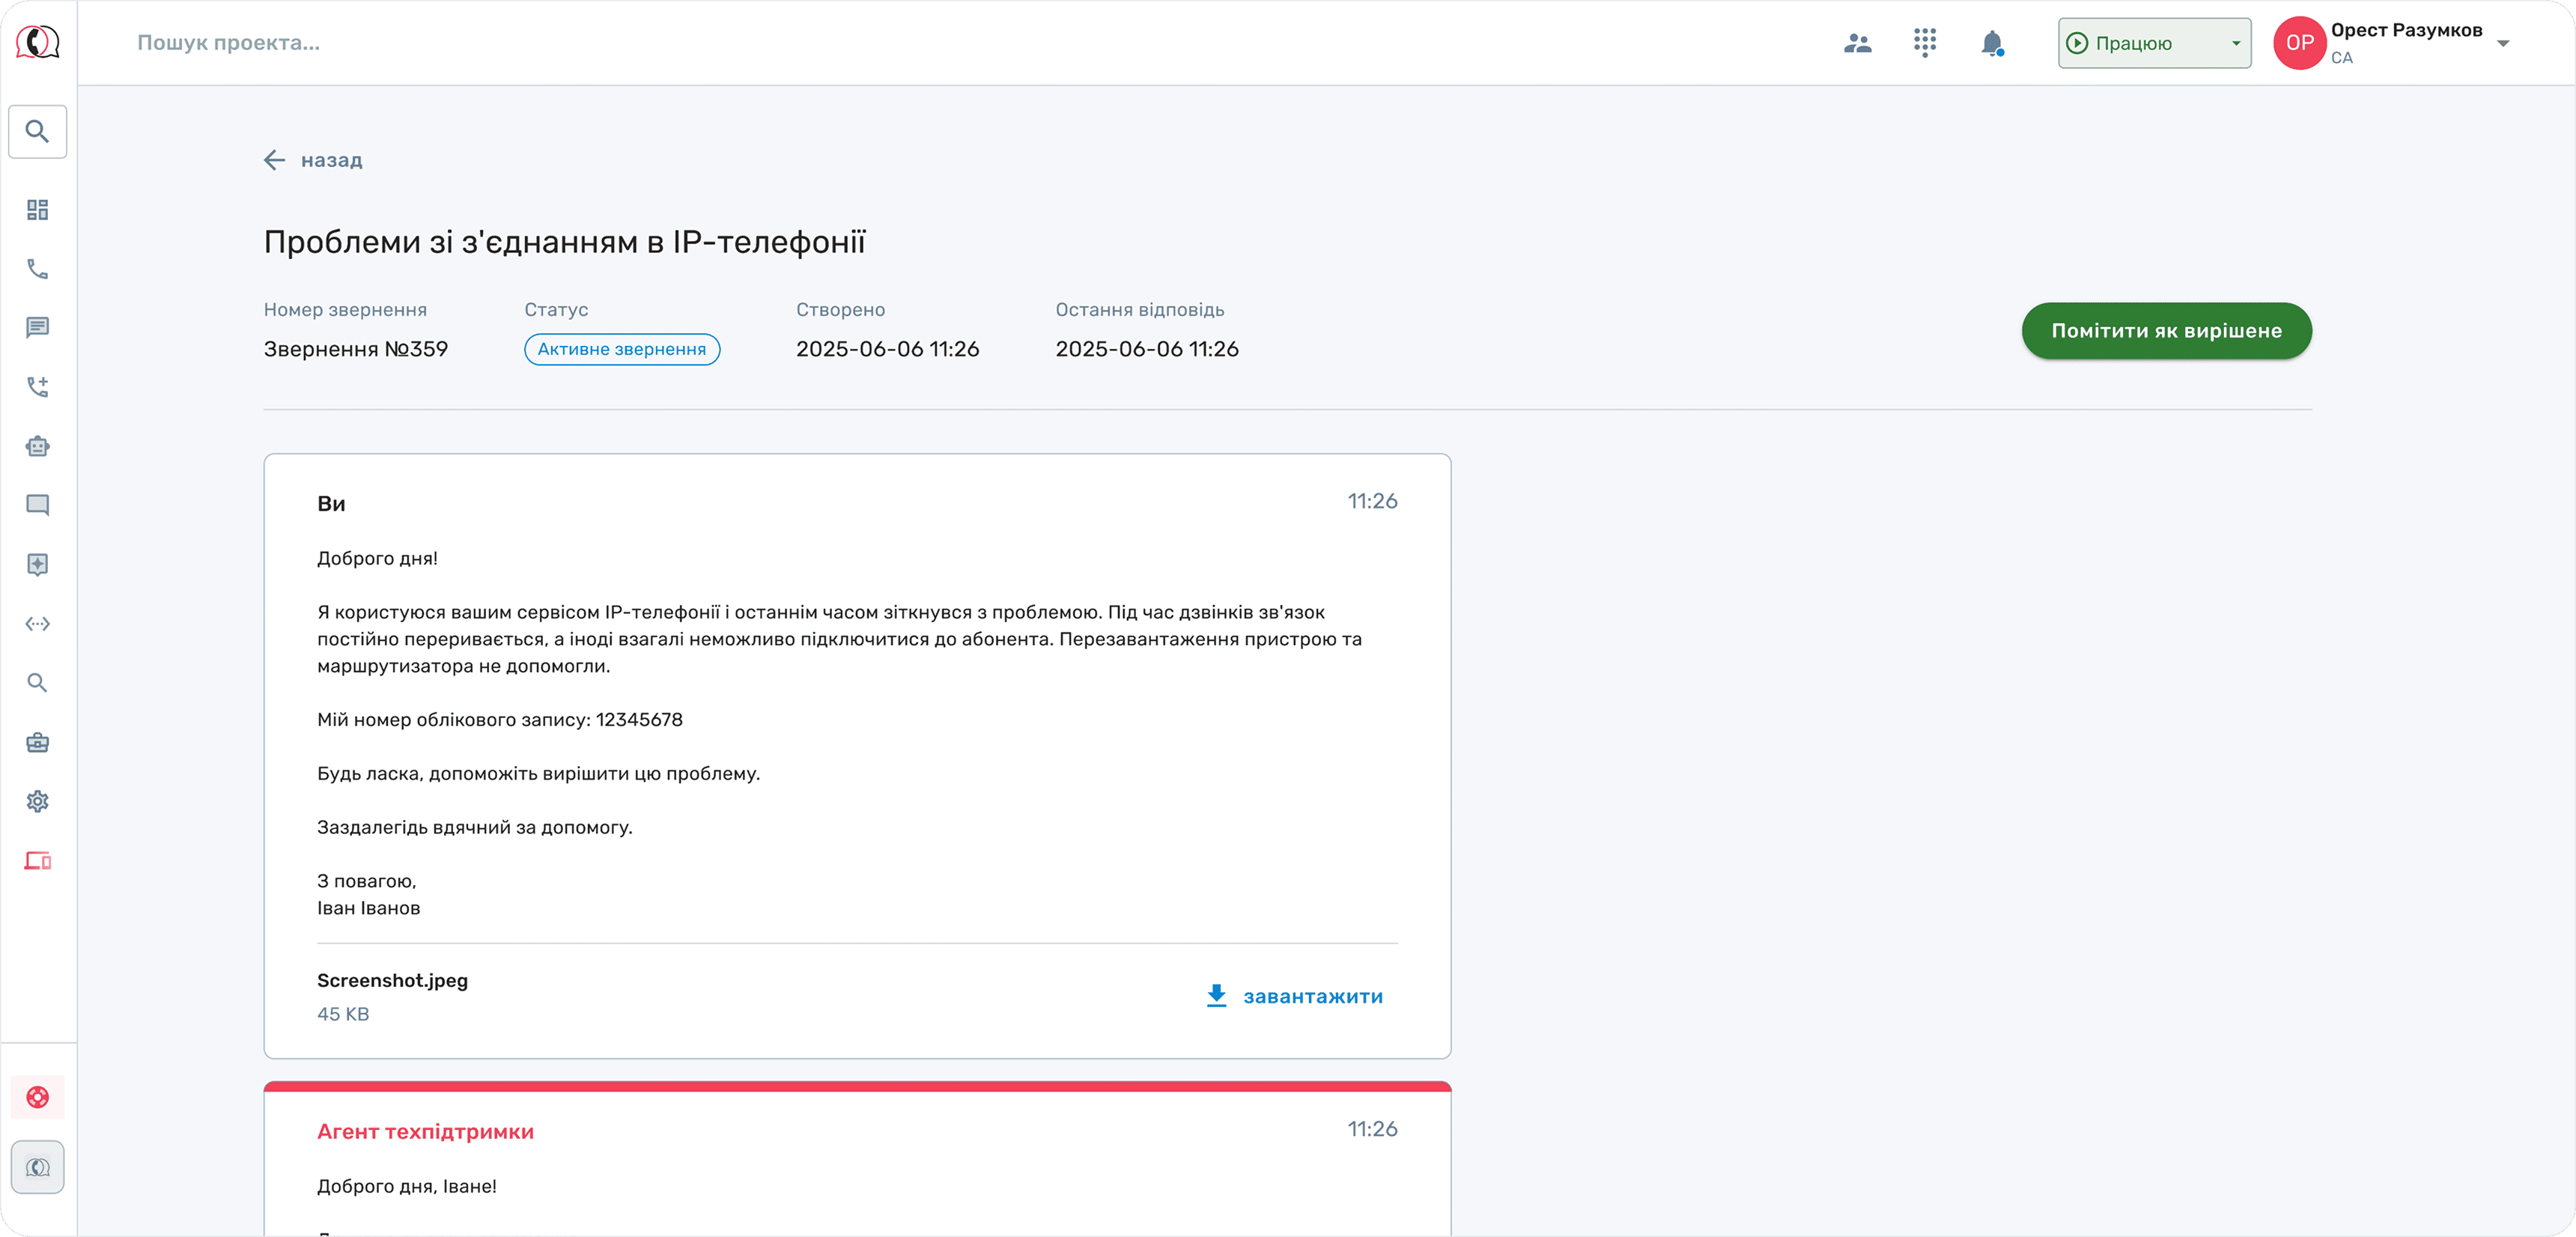
Task: Open the briefcase icon in sidebar
Action: [37, 742]
